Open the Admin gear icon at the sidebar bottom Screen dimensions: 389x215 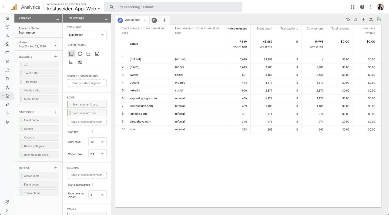pos(7,202)
